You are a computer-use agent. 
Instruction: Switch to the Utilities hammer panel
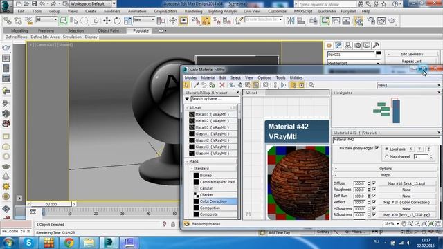(x=376, y=46)
